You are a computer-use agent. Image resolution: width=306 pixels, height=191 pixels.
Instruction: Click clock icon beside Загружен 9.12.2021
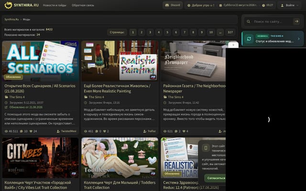[x=6, y=103]
